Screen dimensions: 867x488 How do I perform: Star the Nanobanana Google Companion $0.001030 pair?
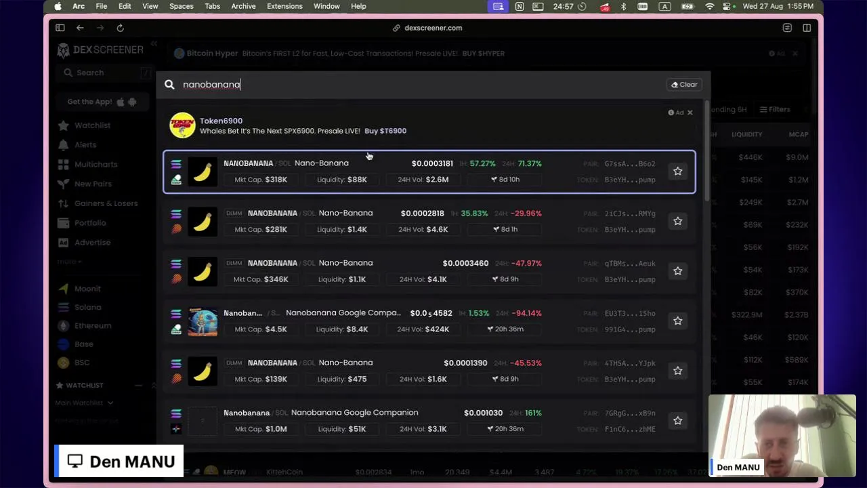pyautogui.click(x=677, y=421)
